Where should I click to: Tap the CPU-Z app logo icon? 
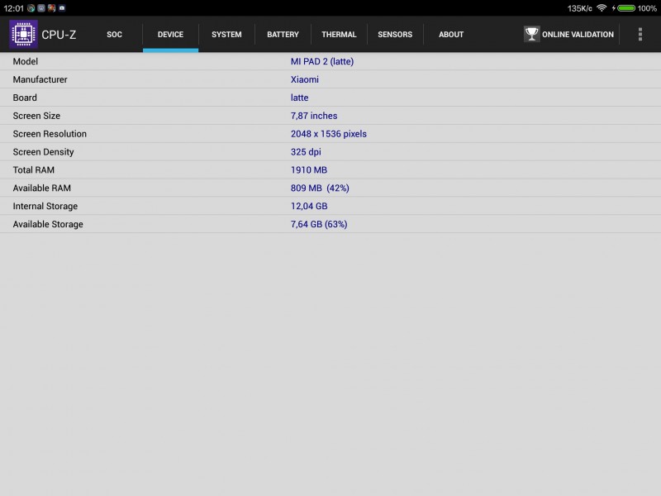tap(24, 34)
